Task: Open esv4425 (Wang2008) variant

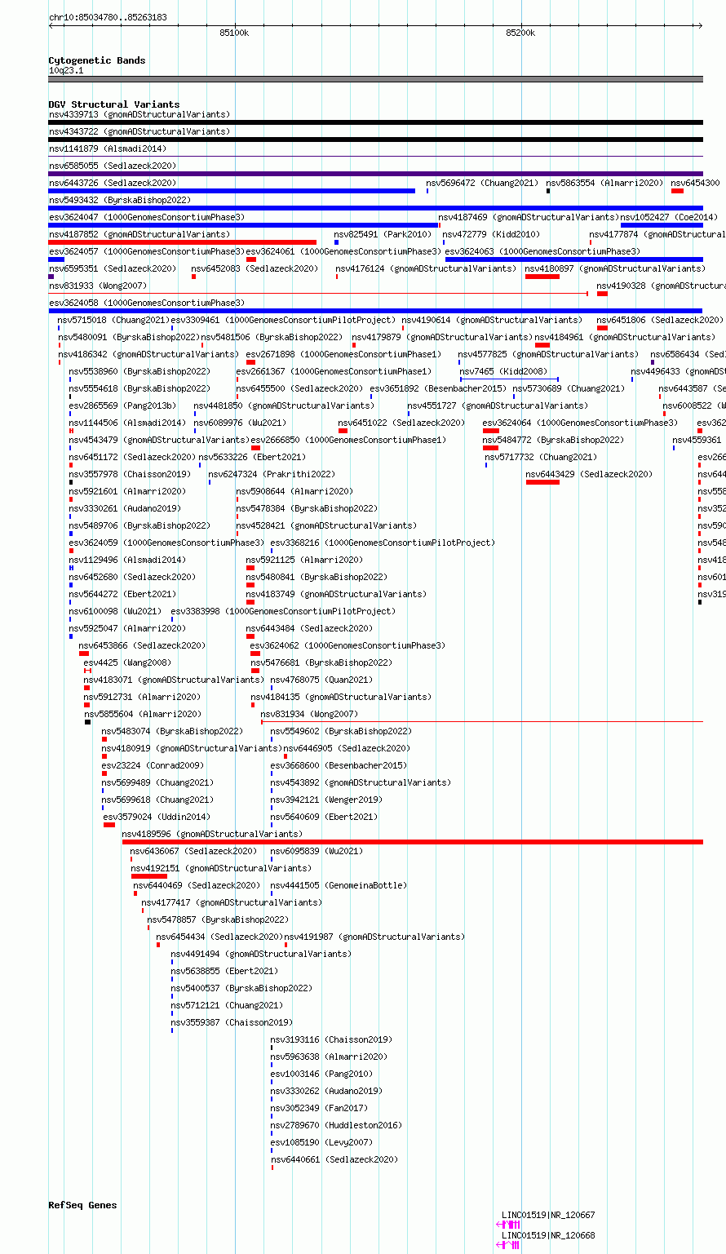Action: pyautogui.click(x=128, y=663)
